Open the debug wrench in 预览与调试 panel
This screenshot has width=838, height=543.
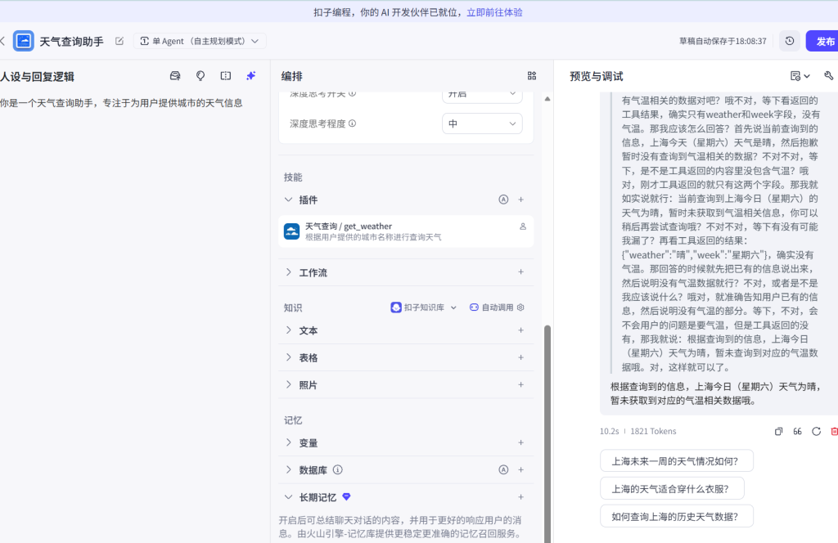tap(828, 74)
